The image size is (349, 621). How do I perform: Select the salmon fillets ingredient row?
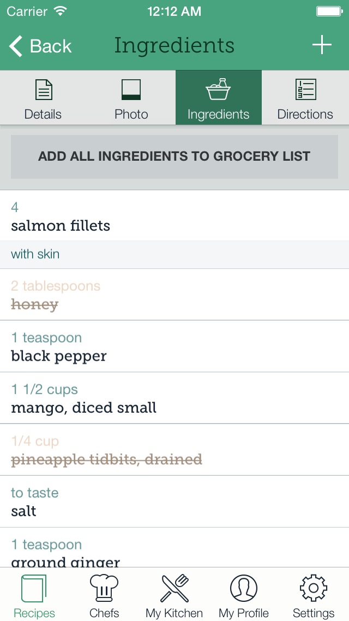174,216
